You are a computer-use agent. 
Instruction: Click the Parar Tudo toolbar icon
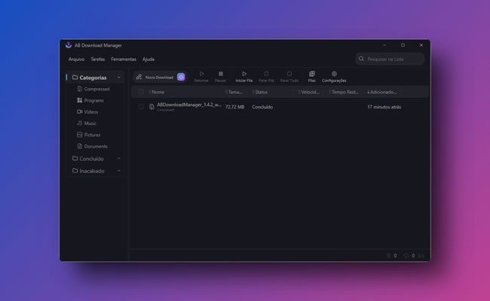tap(289, 74)
